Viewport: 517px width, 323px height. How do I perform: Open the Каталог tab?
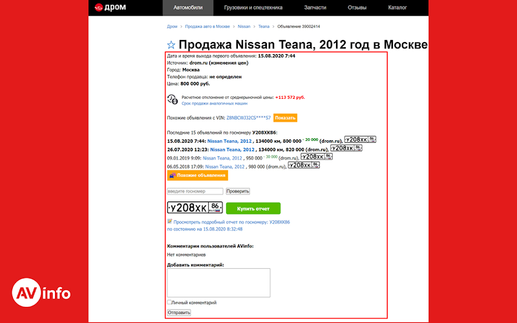(397, 8)
